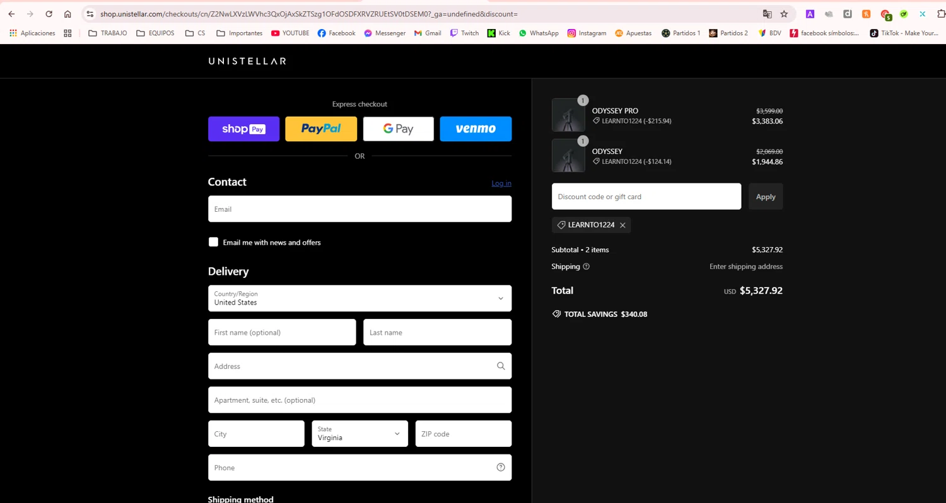Image resolution: width=946 pixels, height=503 pixels.
Task: Click the Log in link
Action: pyautogui.click(x=501, y=183)
